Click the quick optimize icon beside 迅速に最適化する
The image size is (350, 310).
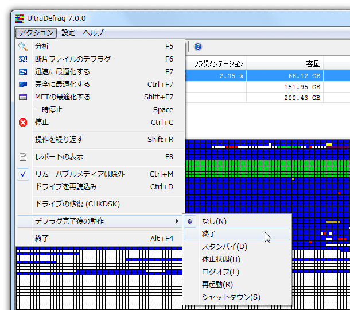pyautogui.click(x=23, y=72)
